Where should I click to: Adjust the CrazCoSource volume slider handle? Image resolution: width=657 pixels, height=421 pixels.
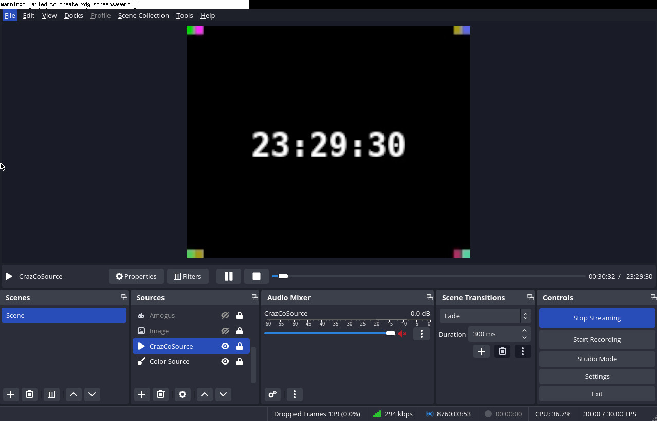click(x=391, y=333)
